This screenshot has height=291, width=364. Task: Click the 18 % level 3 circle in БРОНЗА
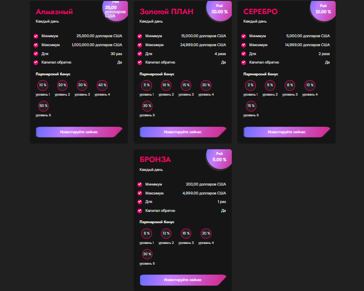[186, 234]
